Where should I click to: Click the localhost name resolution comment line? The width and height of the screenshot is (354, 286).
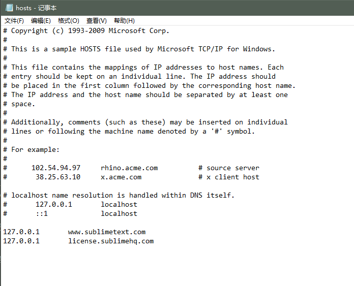click(119, 196)
